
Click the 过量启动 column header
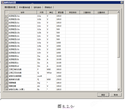(101, 12)
